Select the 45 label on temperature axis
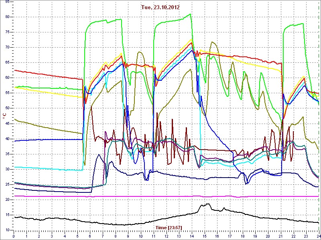 point(7,124)
